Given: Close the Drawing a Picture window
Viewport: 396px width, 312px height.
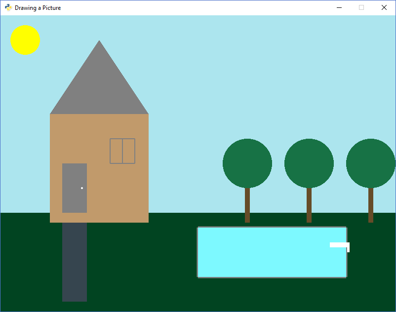Looking at the screenshot, I should 384,7.
